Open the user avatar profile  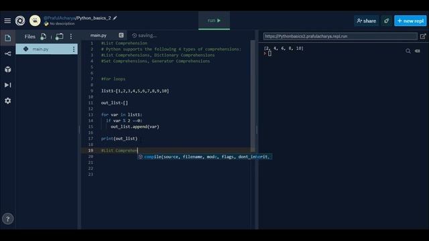pyautogui.click(x=35, y=21)
